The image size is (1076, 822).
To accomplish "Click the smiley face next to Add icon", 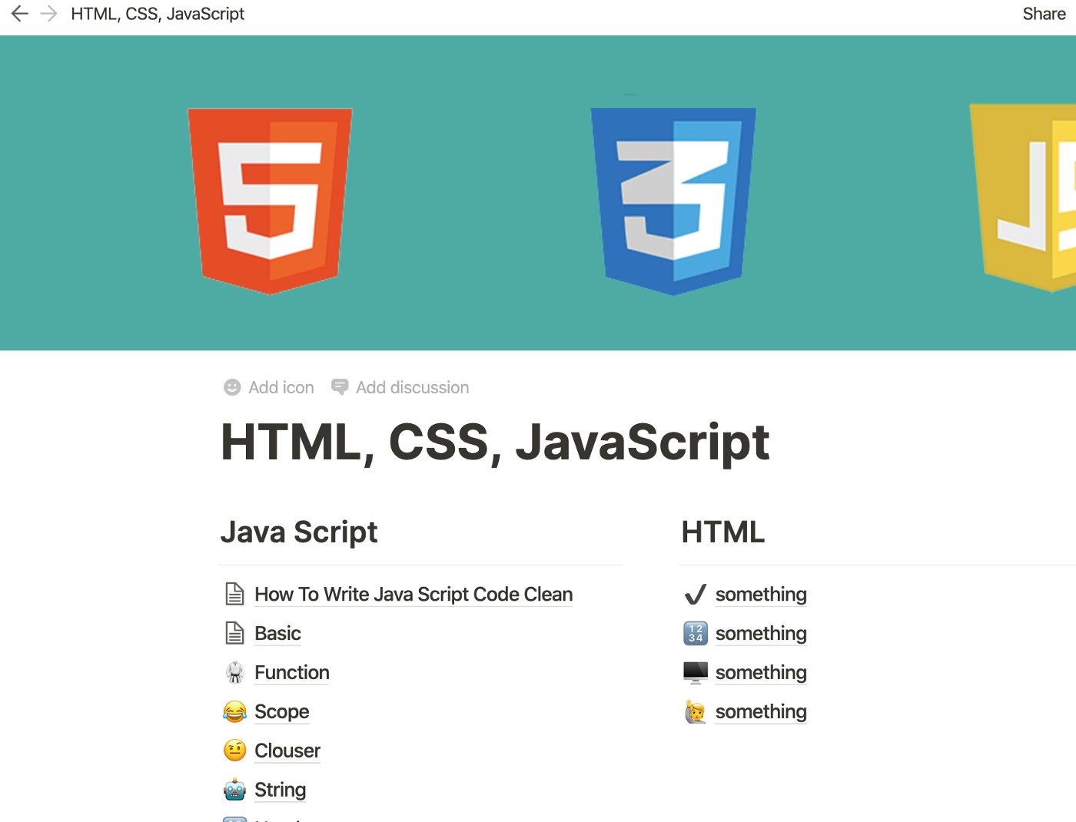I will (232, 387).
